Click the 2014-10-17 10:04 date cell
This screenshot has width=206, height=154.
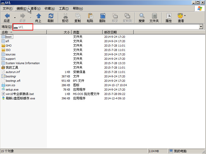[115, 85]
